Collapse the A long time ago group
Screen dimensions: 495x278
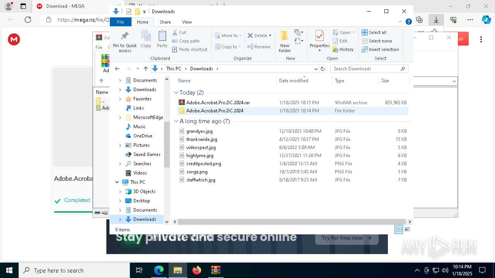tap(176, 121)
